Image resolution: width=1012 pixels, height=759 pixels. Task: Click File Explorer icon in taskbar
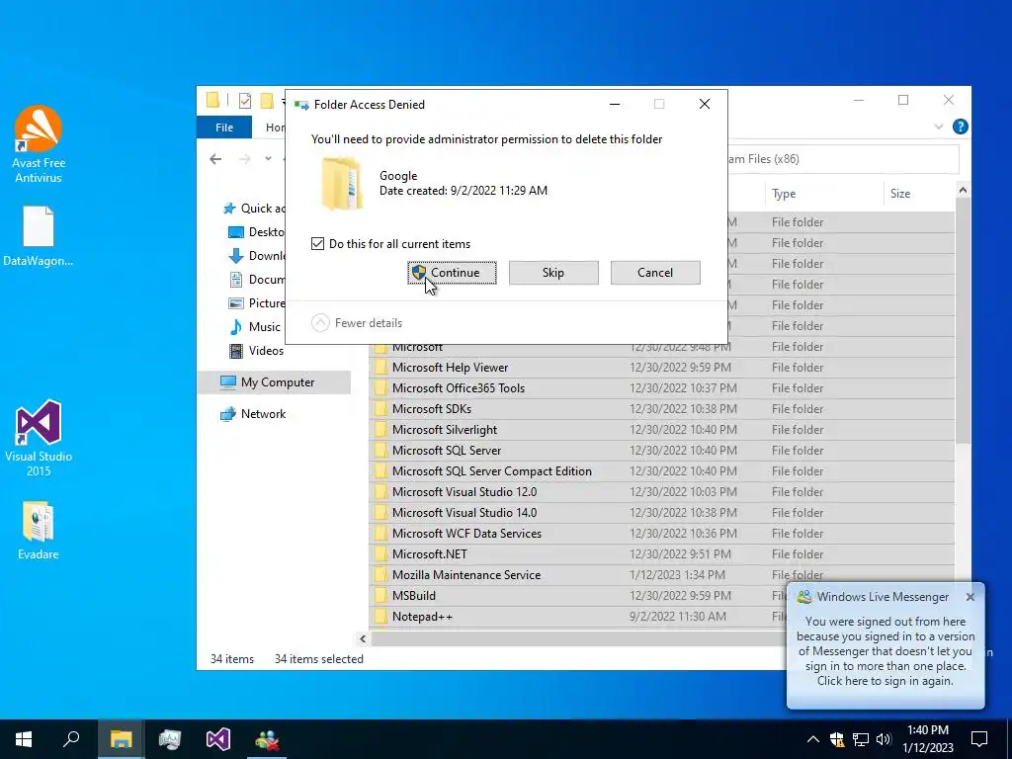coord(121,739)
